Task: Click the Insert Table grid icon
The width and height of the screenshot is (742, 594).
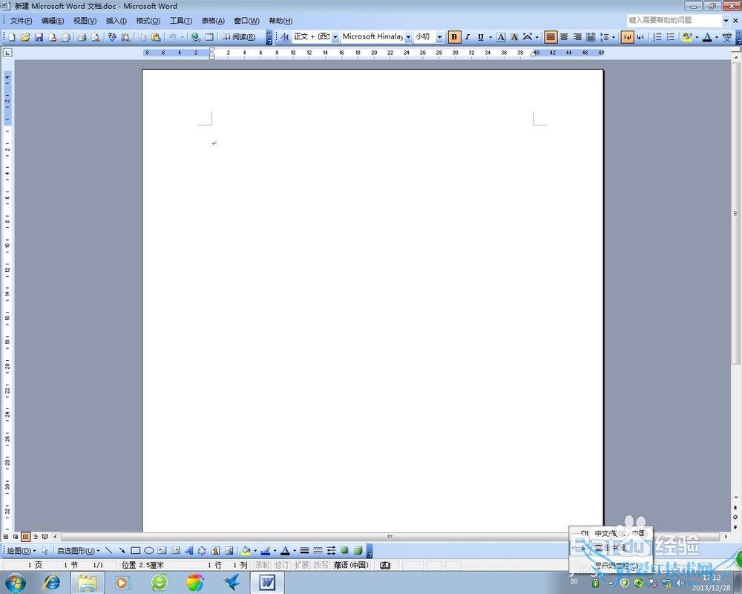Action: [x=209, y=37]
